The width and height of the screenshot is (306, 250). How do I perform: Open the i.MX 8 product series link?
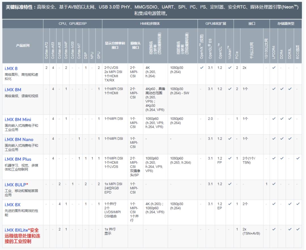11,69
